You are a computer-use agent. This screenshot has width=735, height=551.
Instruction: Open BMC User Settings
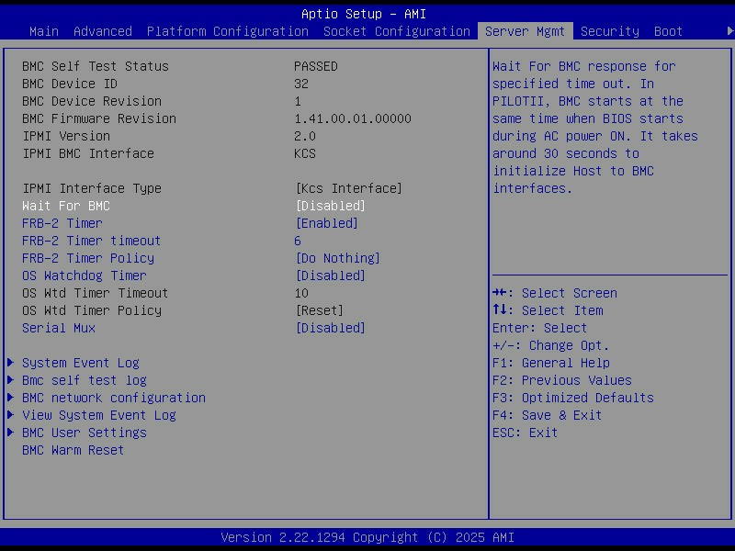tap(85, 433)
